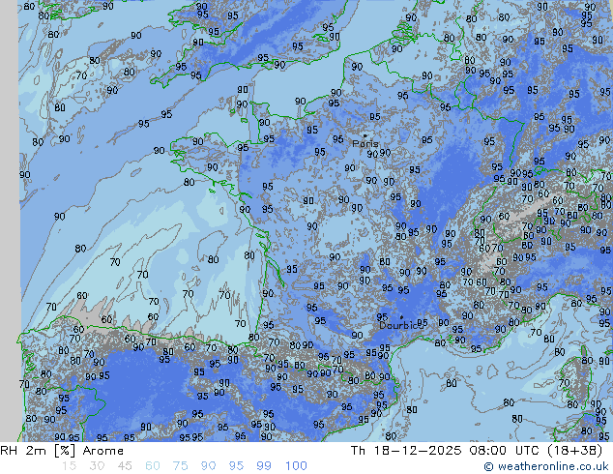Click the 'Th 18-12-2025 08:00 UTC (18+38)' timestamp
Screen dimensions: 613x474
tap(477, 451)
